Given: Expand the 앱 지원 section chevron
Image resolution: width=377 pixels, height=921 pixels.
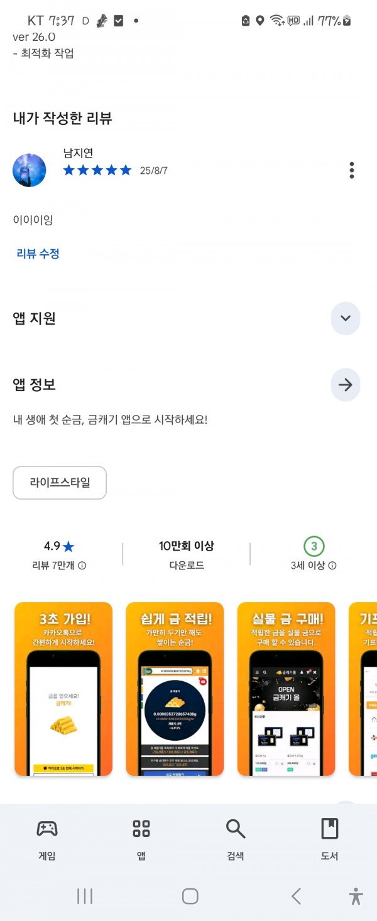Looking at the screenshot, I should [x=345, y=318].
